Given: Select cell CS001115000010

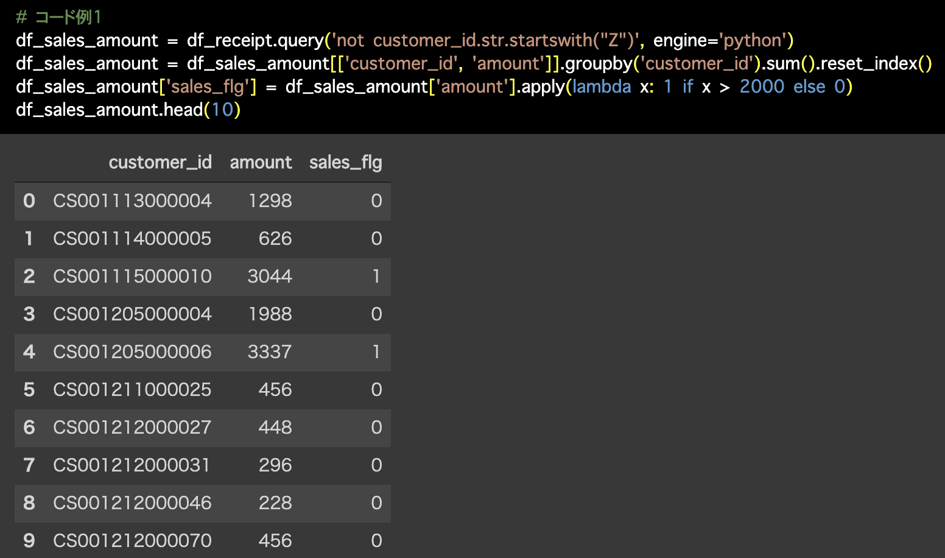Looking at the screenshot, I should (132, 277).
